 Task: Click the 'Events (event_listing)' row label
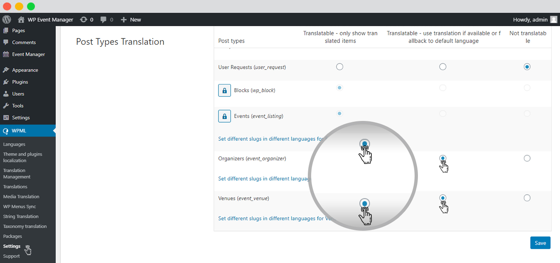tap(259, 116)
